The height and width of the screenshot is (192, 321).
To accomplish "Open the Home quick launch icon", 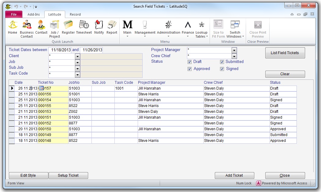I will pos(13,26).
